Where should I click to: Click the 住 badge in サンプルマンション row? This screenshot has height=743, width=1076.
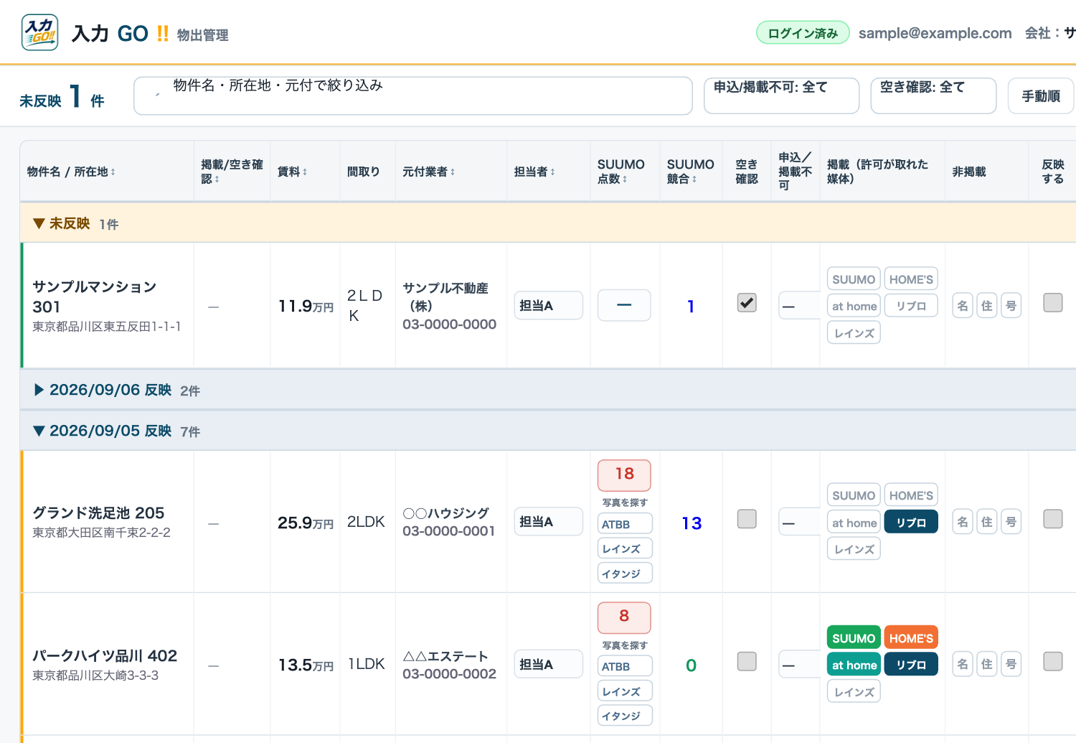(x=987, y=306)
